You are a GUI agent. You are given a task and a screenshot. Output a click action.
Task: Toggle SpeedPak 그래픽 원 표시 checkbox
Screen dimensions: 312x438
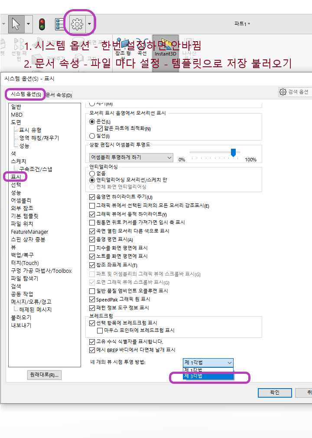92,300
